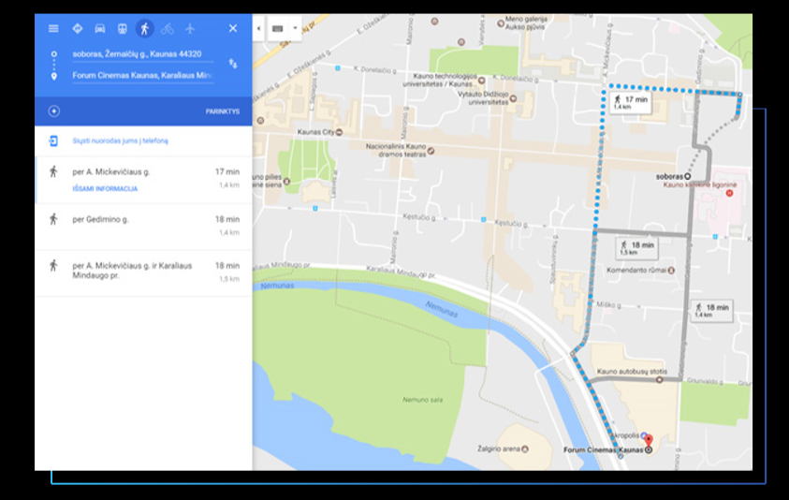Open the hamburger main menu

point(53,29)
